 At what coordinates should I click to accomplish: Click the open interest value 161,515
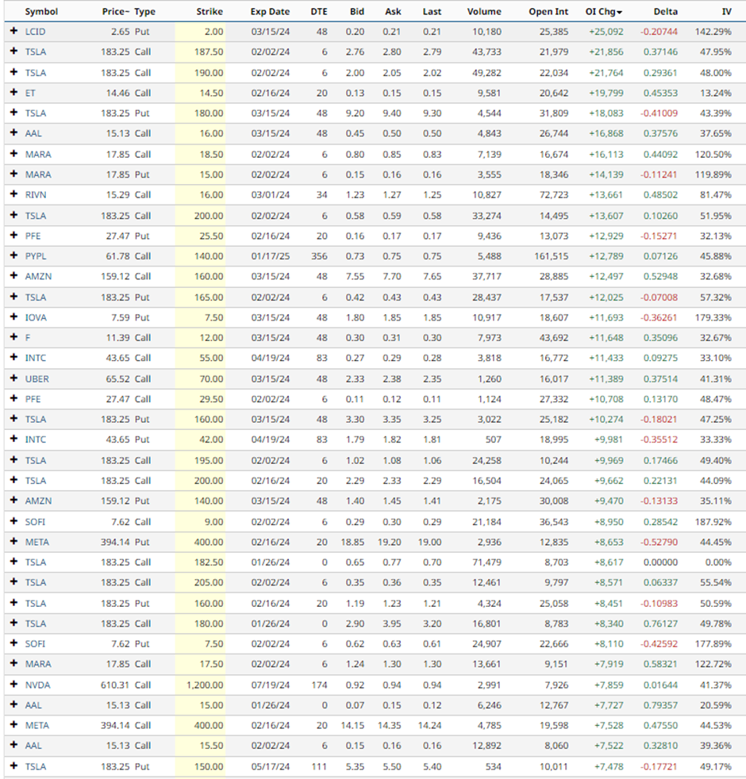[552, 256]
